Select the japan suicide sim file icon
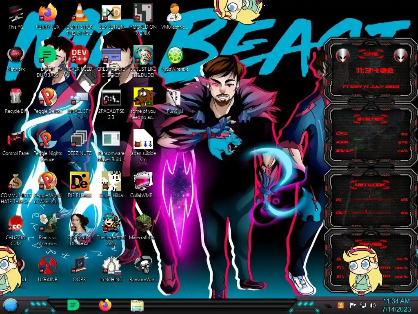This screenshot has height=314, width=418. coord(143,146)
